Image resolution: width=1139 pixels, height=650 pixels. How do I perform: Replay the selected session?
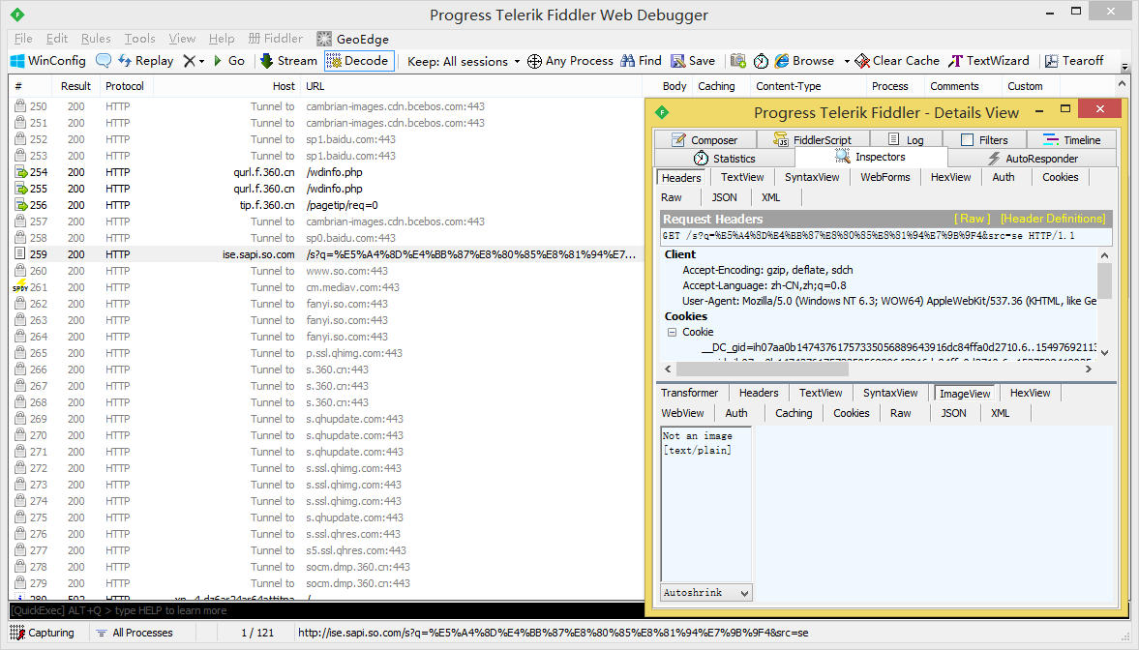click(x=146, y=61)
